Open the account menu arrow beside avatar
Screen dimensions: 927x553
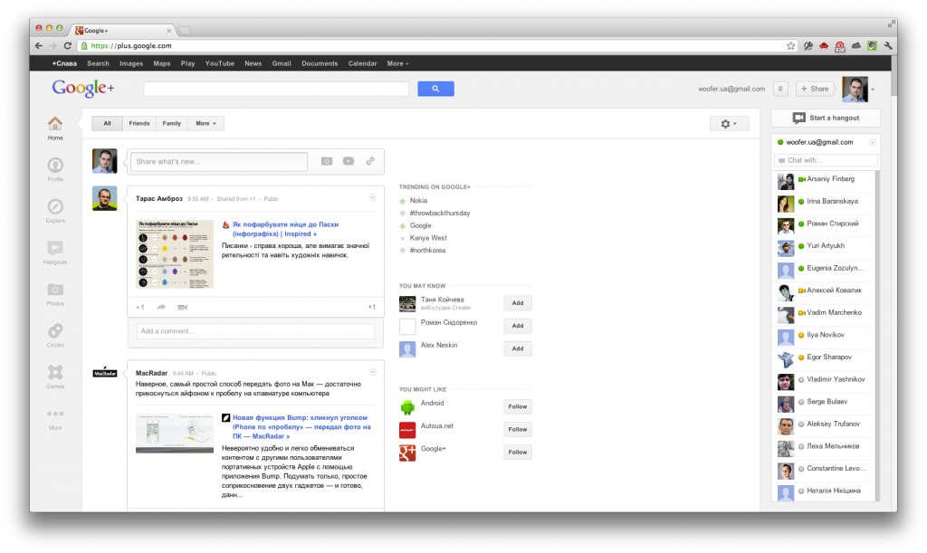[873, 90]
